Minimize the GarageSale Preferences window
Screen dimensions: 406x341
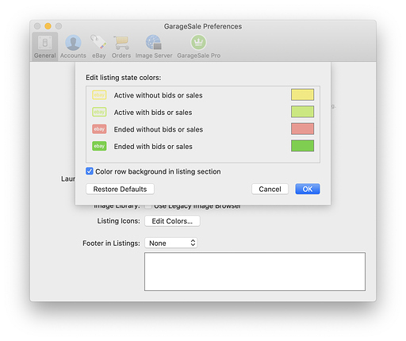click(x=48, y=26)
